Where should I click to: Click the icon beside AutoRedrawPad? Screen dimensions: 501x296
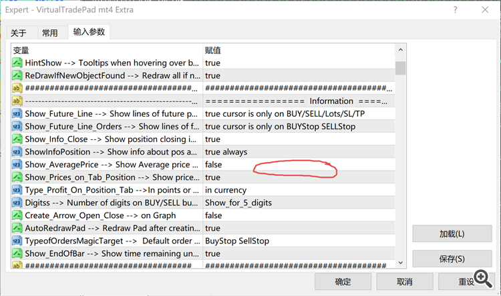pyautogui.click(x=17, y=229)
